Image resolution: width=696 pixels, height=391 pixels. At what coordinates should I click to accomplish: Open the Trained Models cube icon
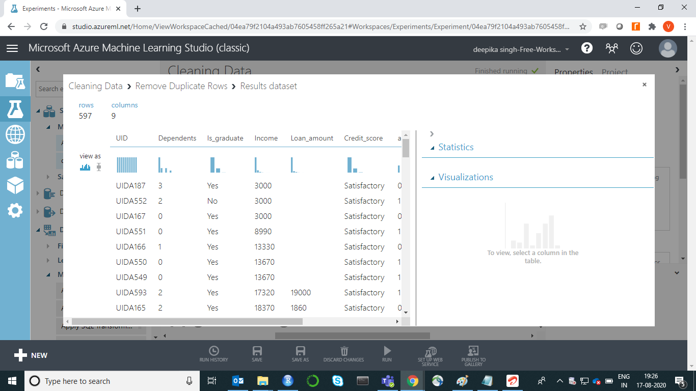(x=15, y=185)
